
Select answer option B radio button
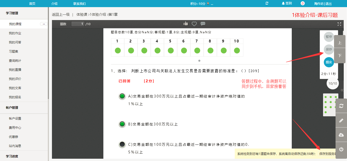[x=122, y=124]
